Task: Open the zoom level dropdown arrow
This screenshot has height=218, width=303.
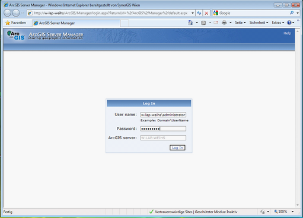Action: click(x=292, y=211)
